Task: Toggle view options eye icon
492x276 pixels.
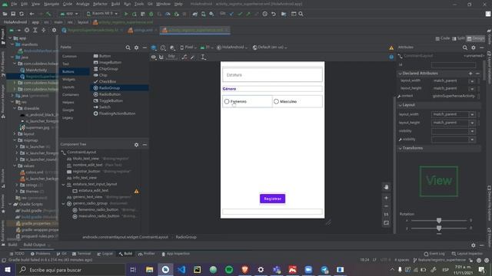Action: tap(154, 57)
